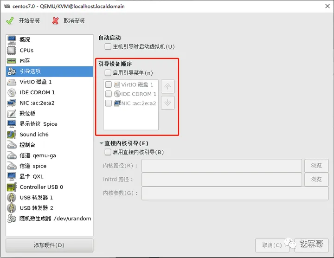Open the Sound ich6 audio icon

[12, 135]
